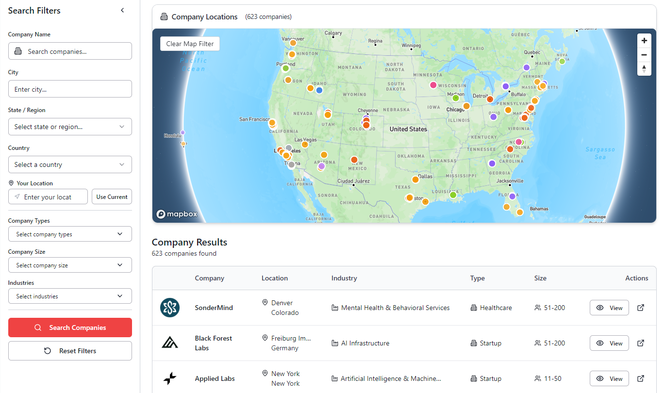The height and width of the screenshot is (393, 664).
Task: Clear the map filter
Action: [x=190, y=44]
